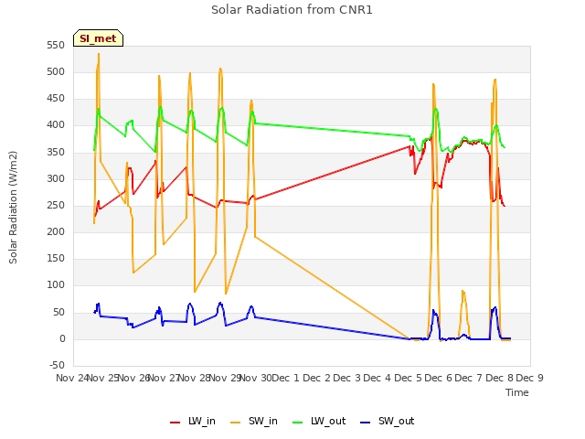The width and height of the screenshot is (585, 439).
Task: Click the Dec 3 x-axis date label
Action: (x=347, y=378)
